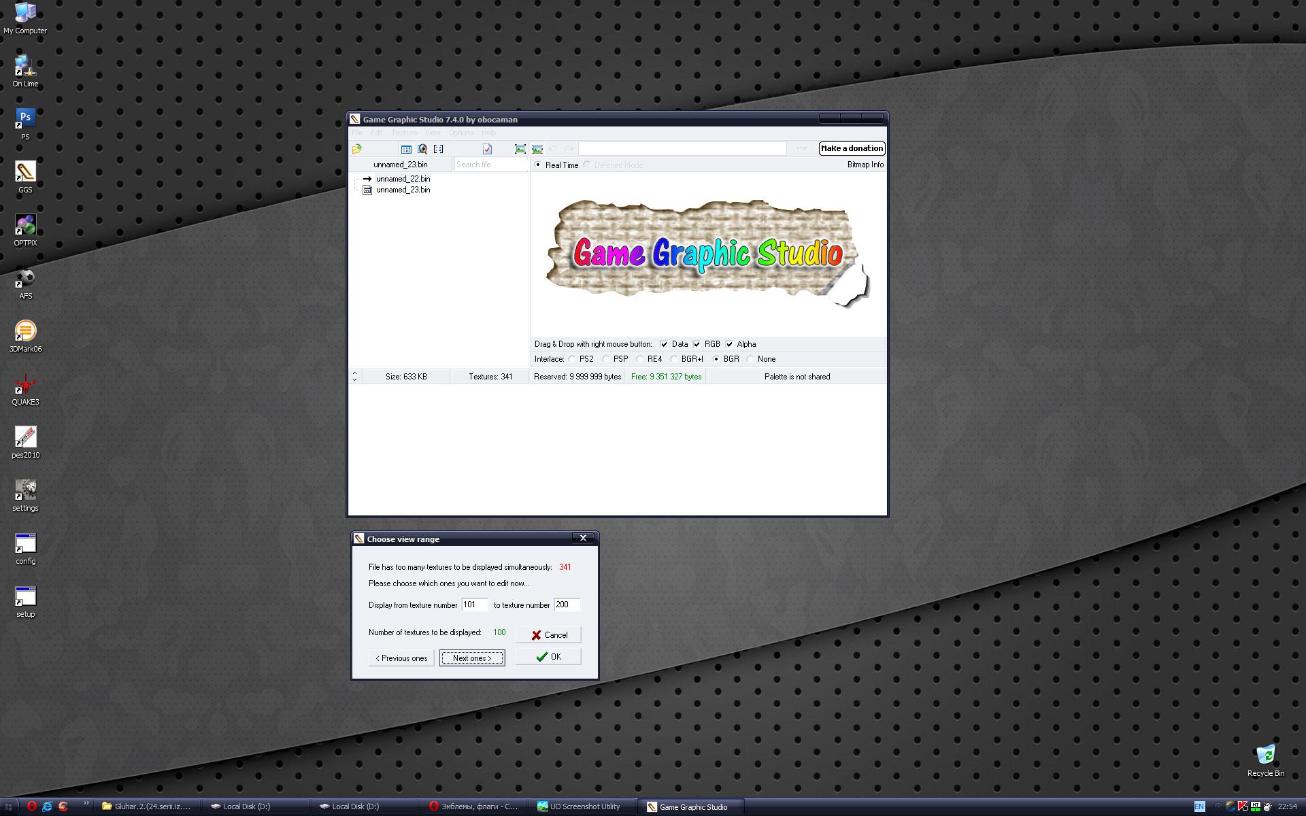Click the status bar up/down stepper arrows
Viewport: 1306px width, 816px height.
354,377
